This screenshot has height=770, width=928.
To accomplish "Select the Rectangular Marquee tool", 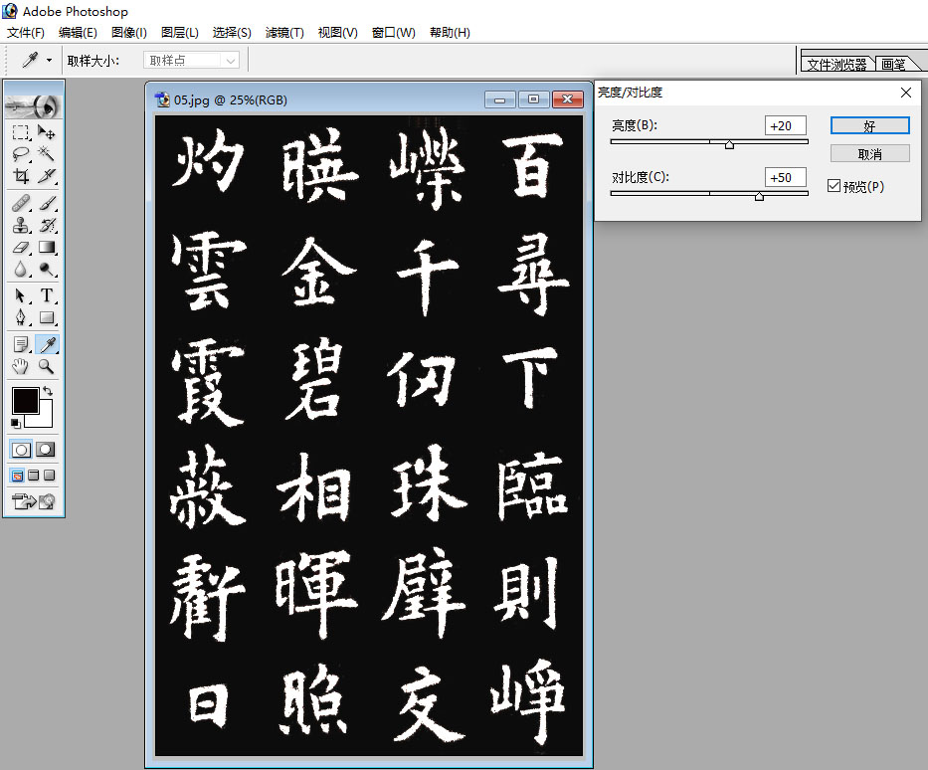I will [x=20, y=130].
